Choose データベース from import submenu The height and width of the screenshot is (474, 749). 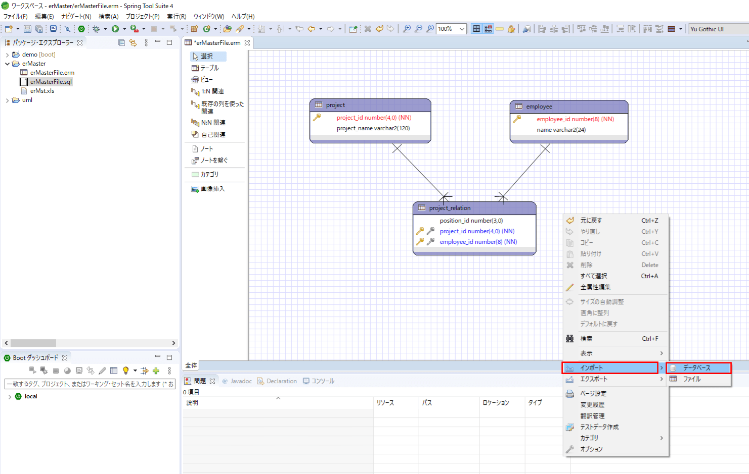(x=697, y=368)
